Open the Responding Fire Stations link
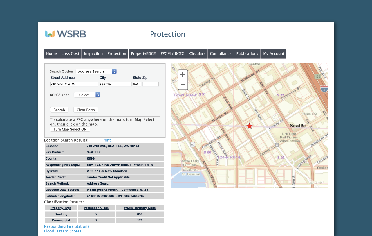The width and height of the screenshot is (372, 236). (x=67, y=226)
